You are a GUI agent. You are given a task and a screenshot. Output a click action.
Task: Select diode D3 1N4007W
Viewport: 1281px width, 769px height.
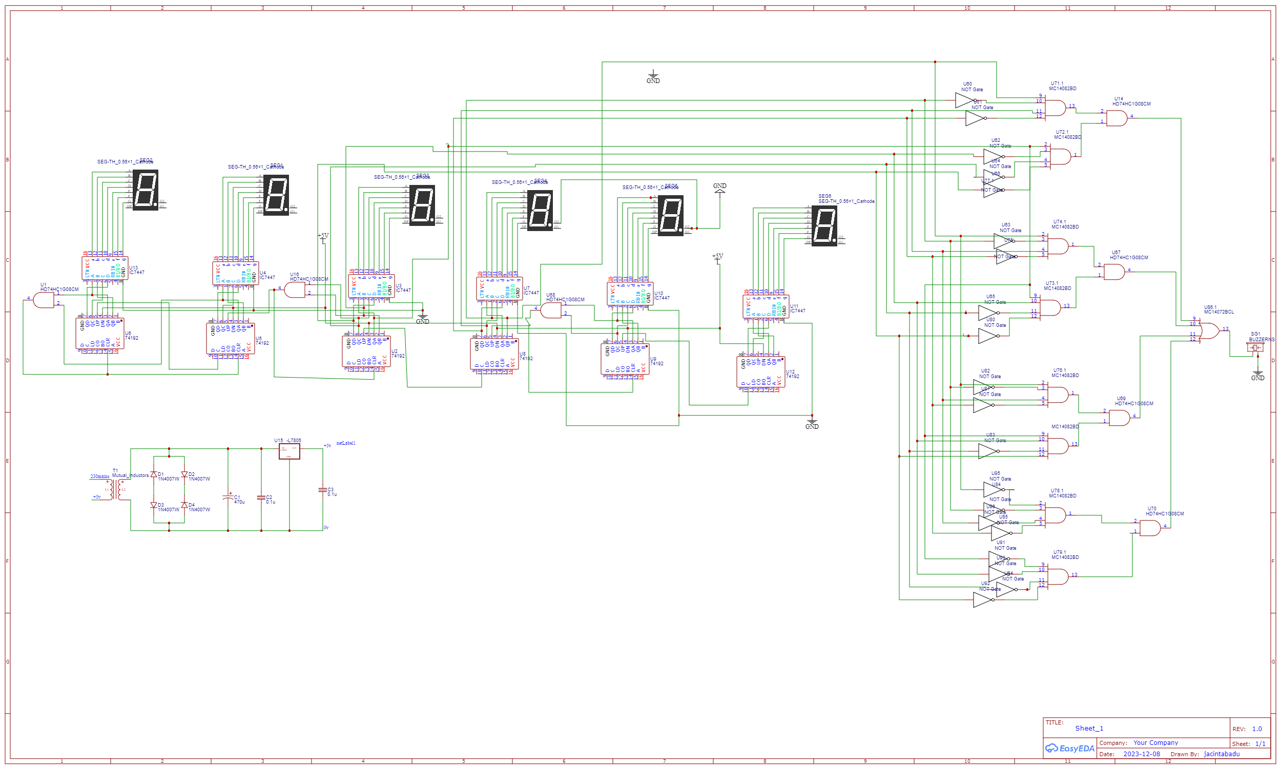153,505
